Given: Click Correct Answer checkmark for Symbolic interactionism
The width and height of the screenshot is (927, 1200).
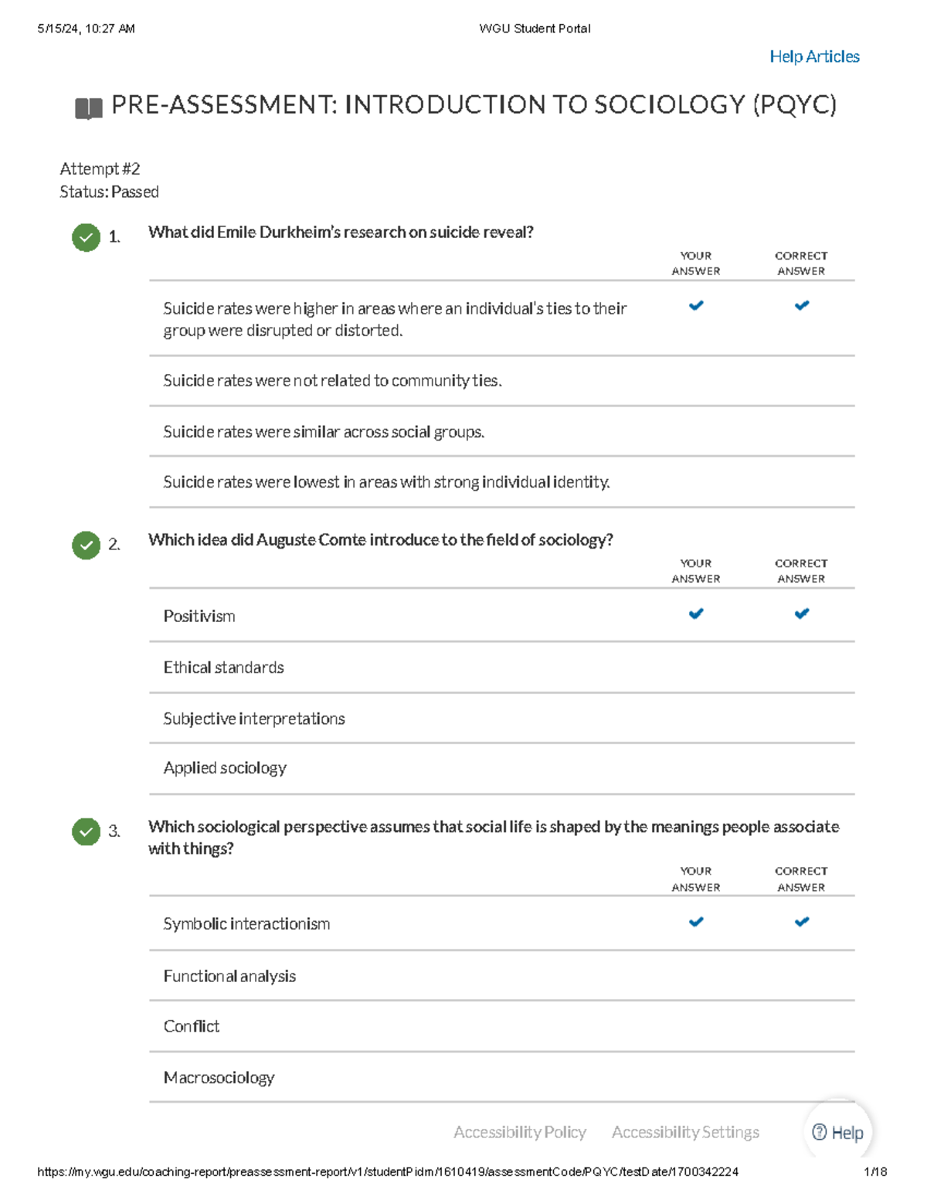Looking at the screenshot, I should (802, 921).
